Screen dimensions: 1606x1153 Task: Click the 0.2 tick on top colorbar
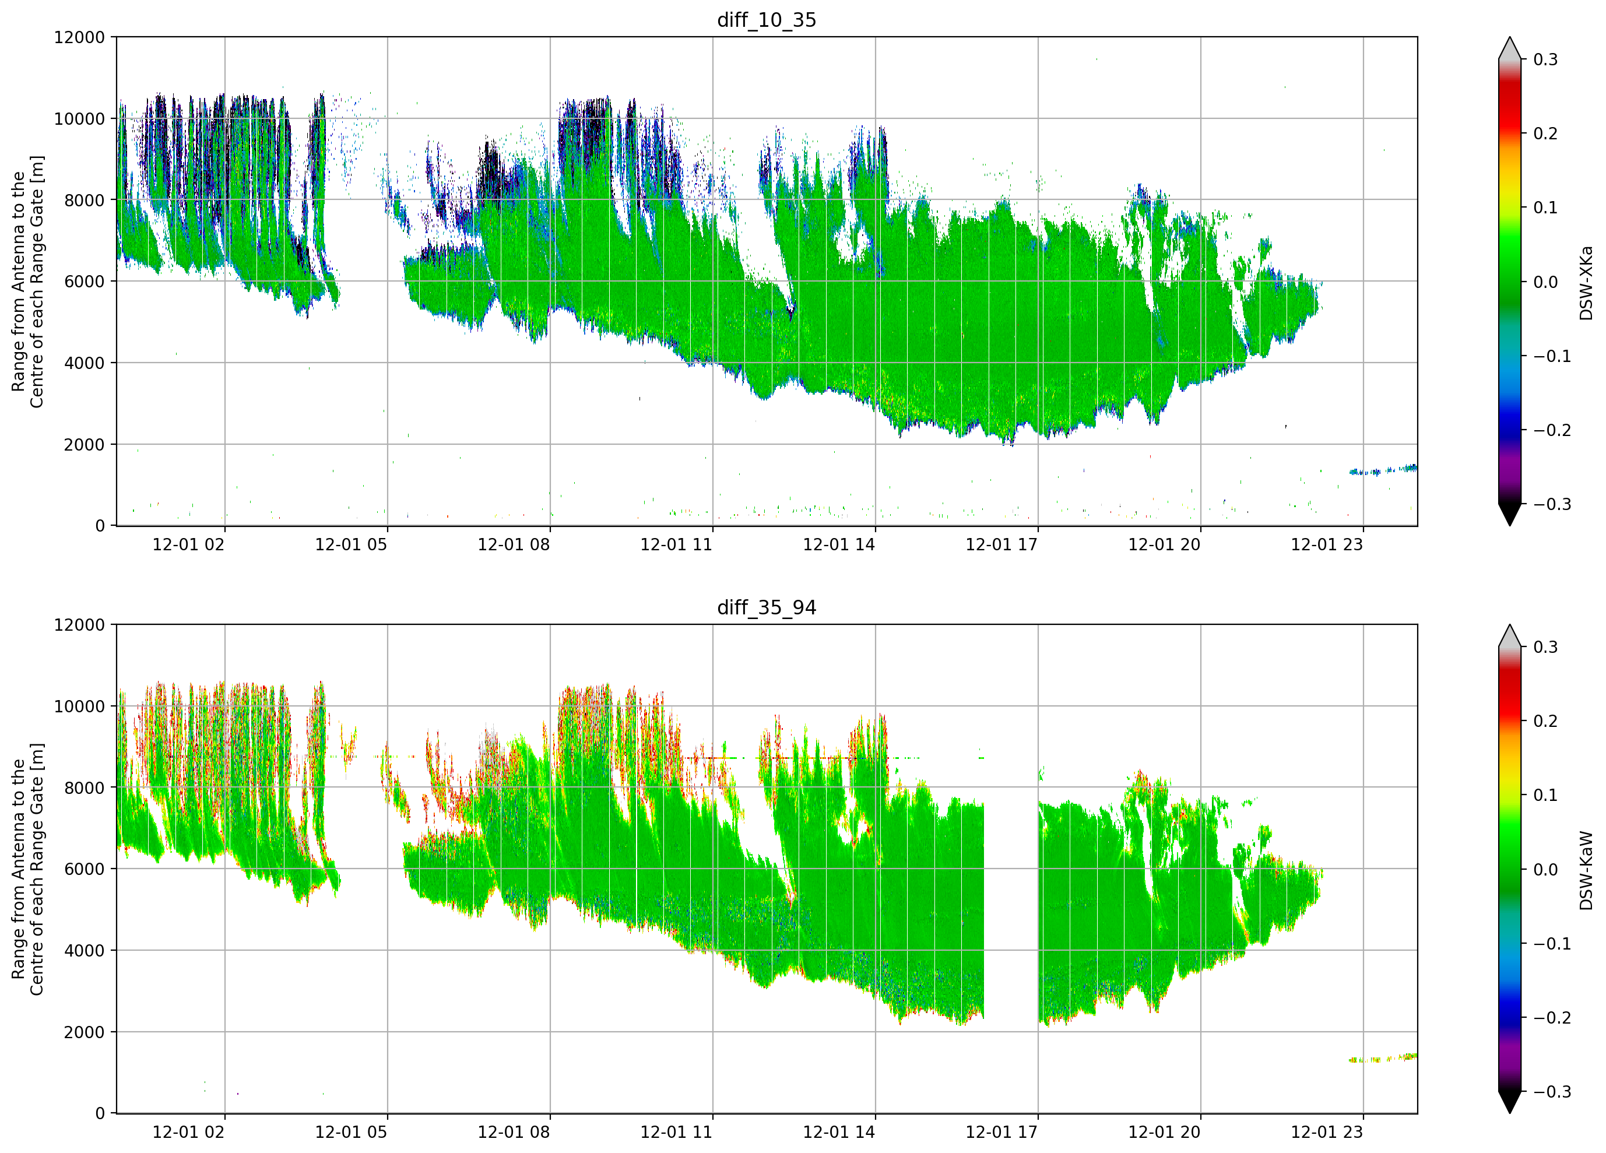[x=1545, y=134]
